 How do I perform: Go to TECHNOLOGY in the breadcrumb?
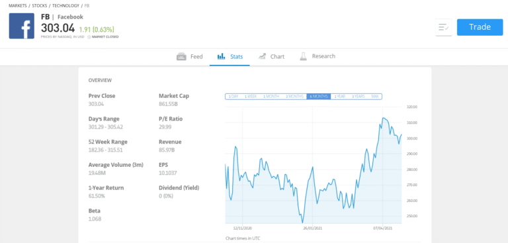point(65,5)
